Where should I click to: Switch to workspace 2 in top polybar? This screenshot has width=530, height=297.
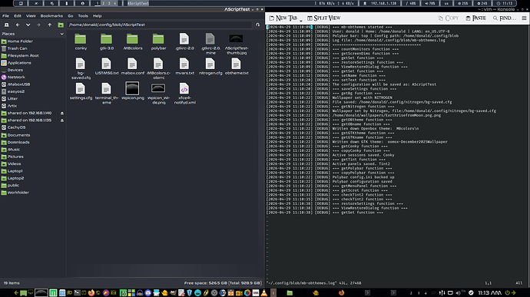[x=104, y=3]
